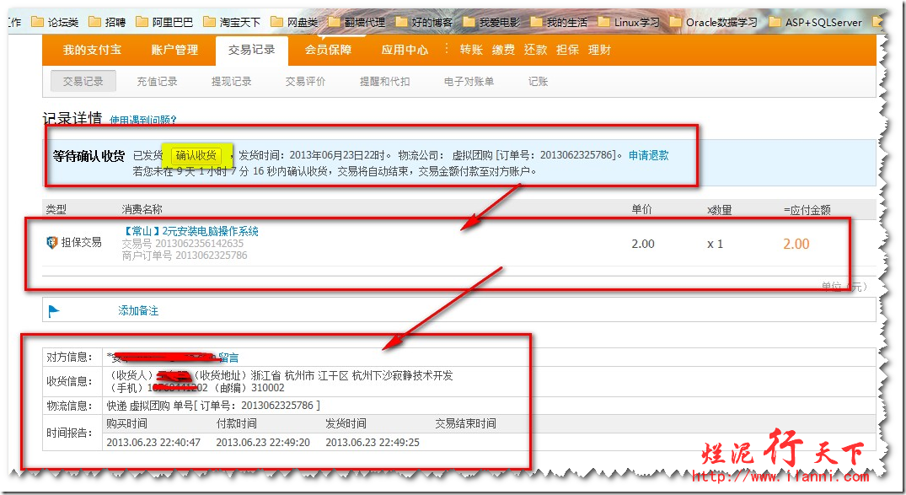This screenshot has width=906, height=495.
Task: Open 提现记录 sub-navigation item
Action: (232, 82)
